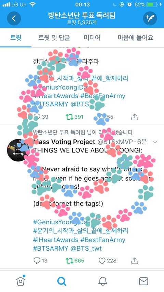Open the #BTSARMY hashtag in bottom tweet
The width and height of the screenshot is (164, 292).
pyautogui.click(x=51, y=249)
